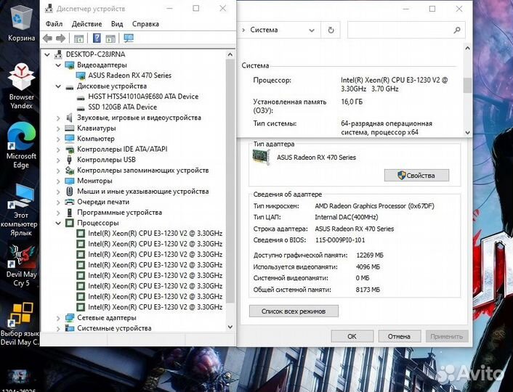Launch Yandex Browser from the desktop

pyautogui.click(x=21, y=86)
